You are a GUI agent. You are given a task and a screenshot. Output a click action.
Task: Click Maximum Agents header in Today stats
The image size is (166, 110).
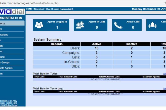[x=151, y=77]
